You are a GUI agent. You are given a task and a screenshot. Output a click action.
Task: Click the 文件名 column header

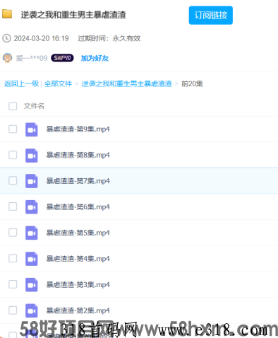34,106
